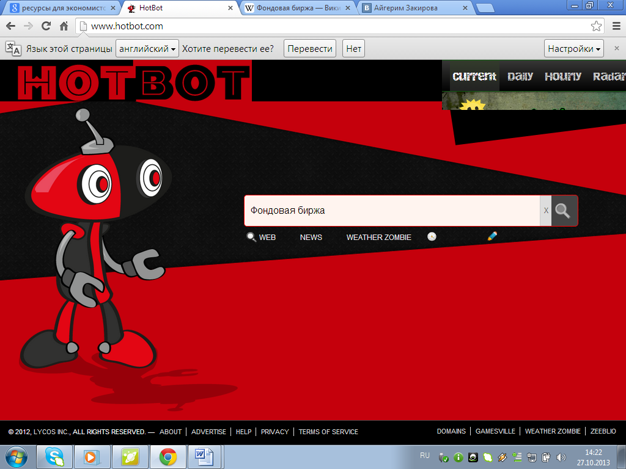The width and height of the screenshot is (626, 469).
Task: Click the browser forward arrow
Action: (x=28, y=26)
